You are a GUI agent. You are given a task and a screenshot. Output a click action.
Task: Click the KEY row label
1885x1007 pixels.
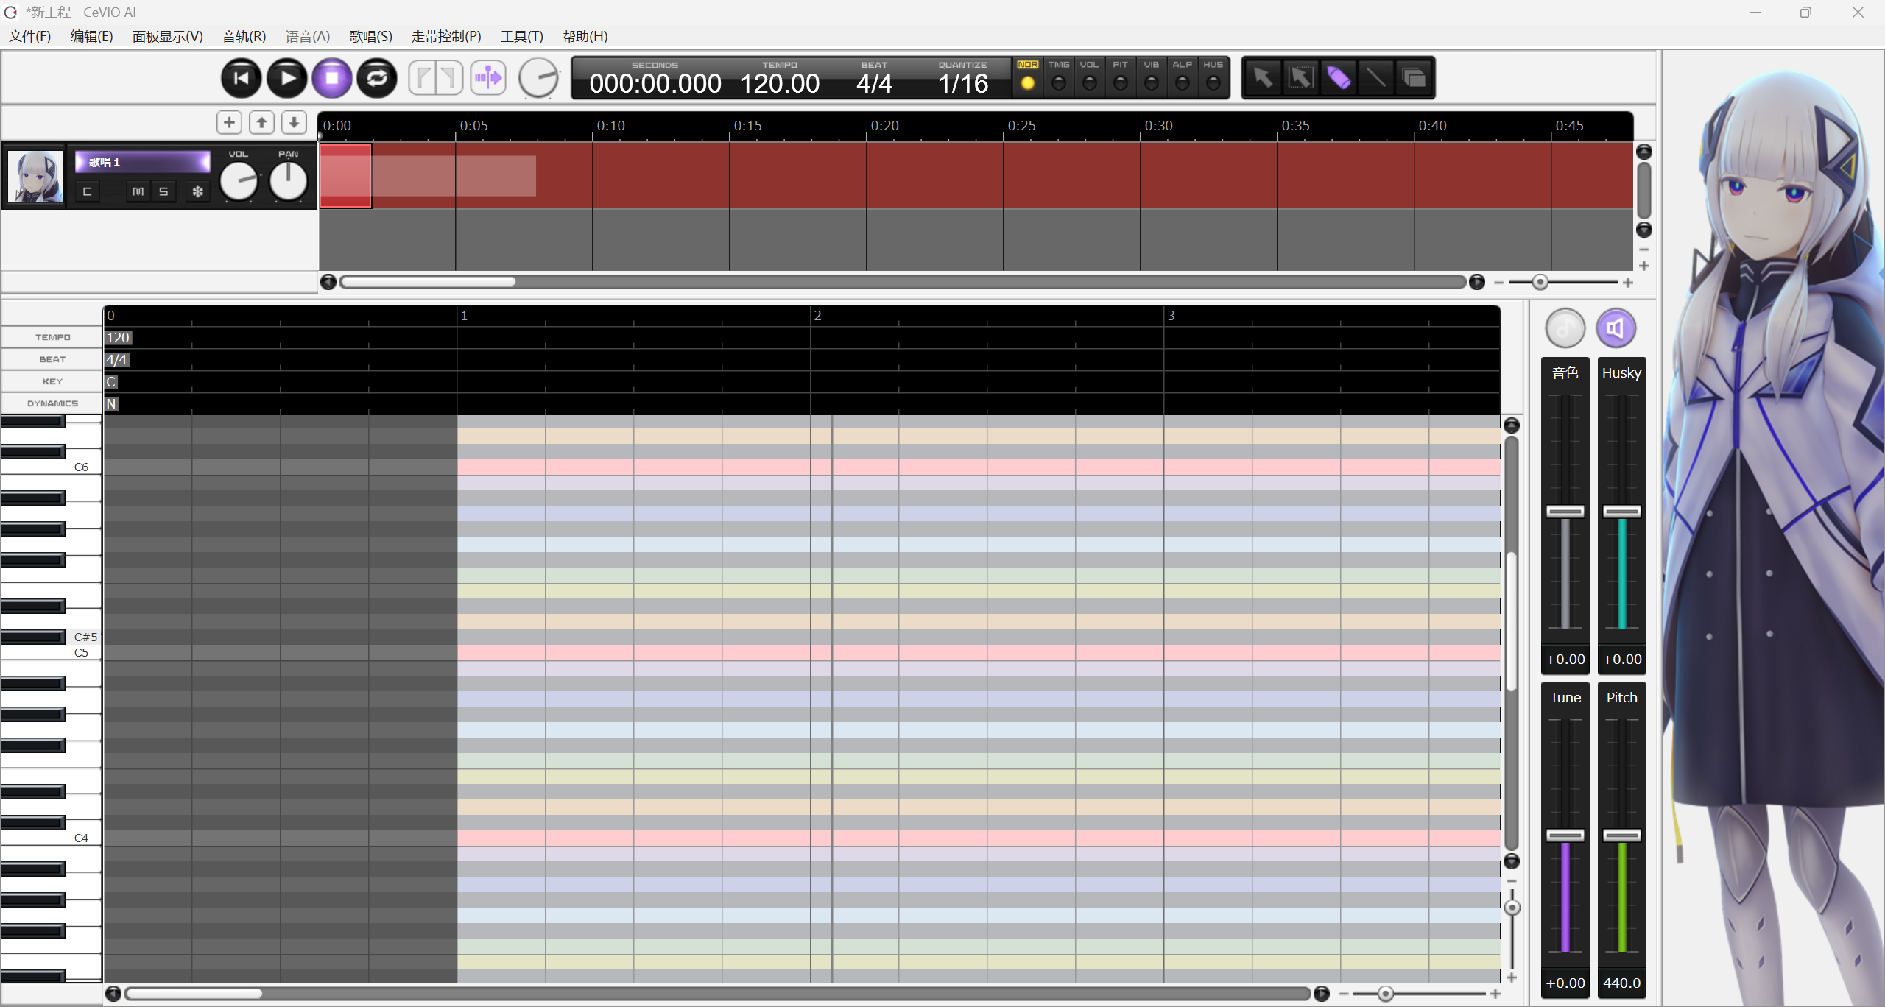pyautogui.click(x=52, y=381)
